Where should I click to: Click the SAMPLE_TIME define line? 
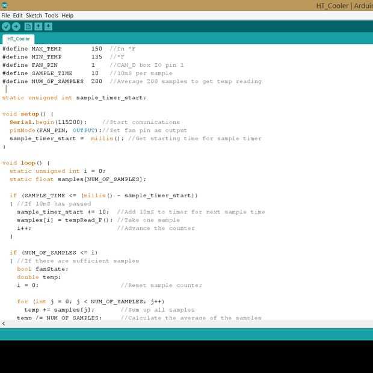click(87, 73)
